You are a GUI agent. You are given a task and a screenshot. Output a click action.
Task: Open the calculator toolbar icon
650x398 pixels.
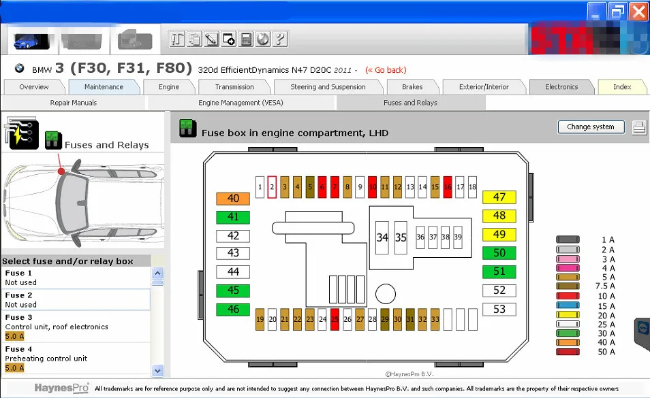pos(246,39)
